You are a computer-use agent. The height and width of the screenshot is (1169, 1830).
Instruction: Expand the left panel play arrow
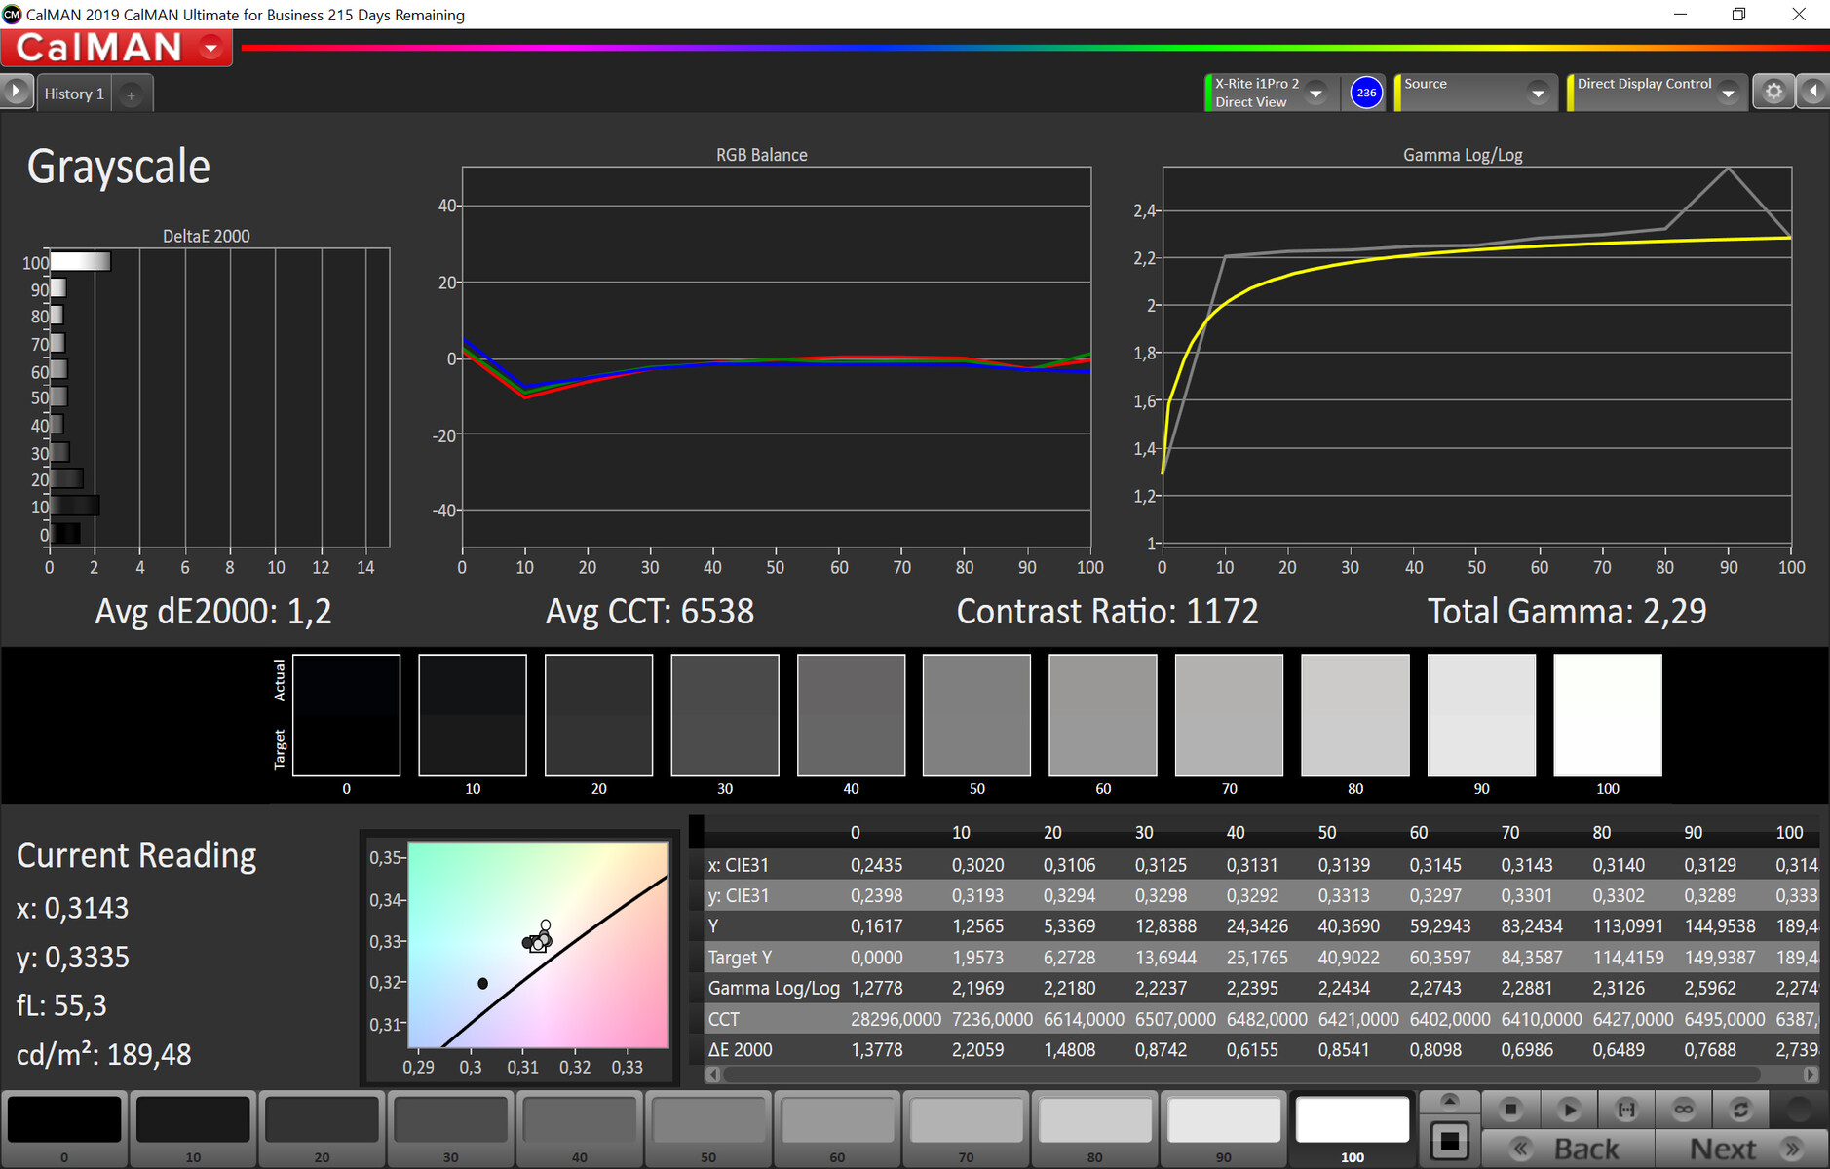pos(16,91)
